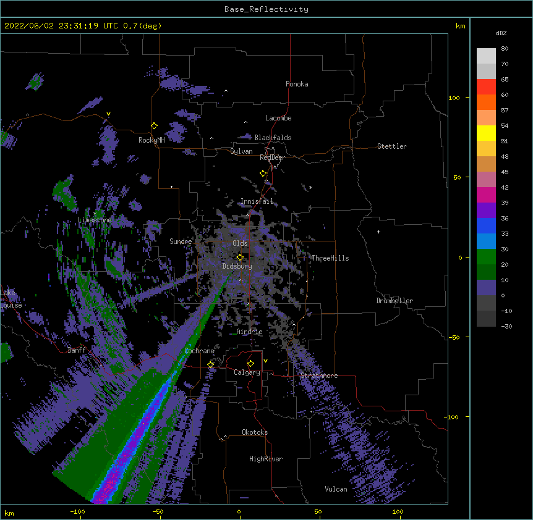Pick the slate purple swatch between 10 and 0
533x520 pixels.
click(486, 288)
